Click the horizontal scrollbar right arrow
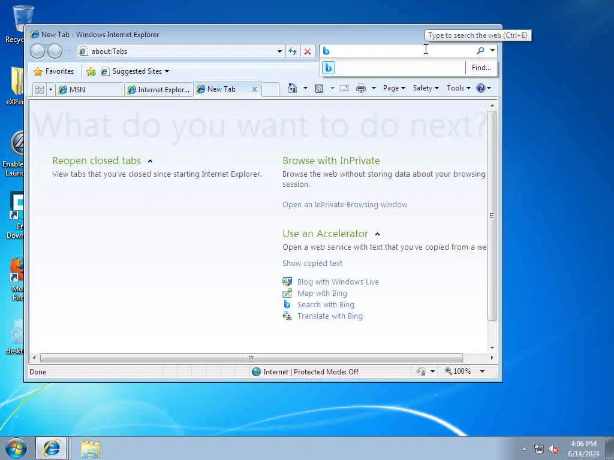614x460 pixels. [492, 358]
